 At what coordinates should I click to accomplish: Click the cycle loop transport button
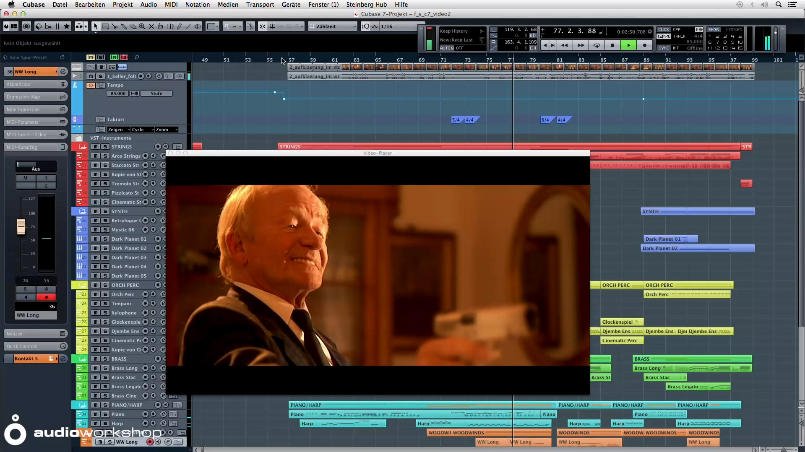tap(597, 45)
